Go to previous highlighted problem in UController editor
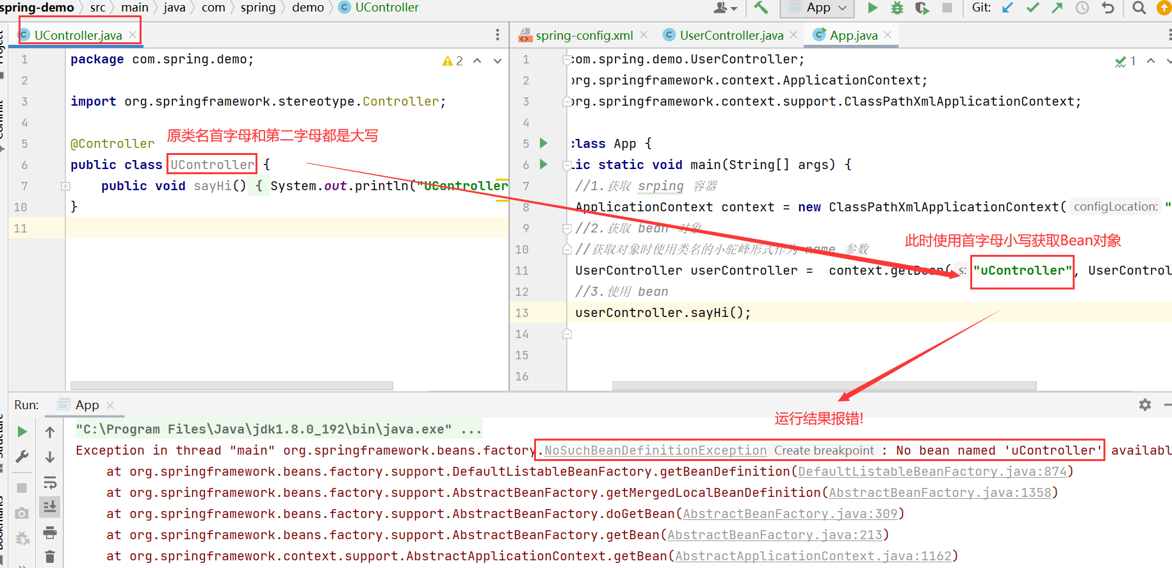Viewport: 1172px width, 568px height. 477,61
